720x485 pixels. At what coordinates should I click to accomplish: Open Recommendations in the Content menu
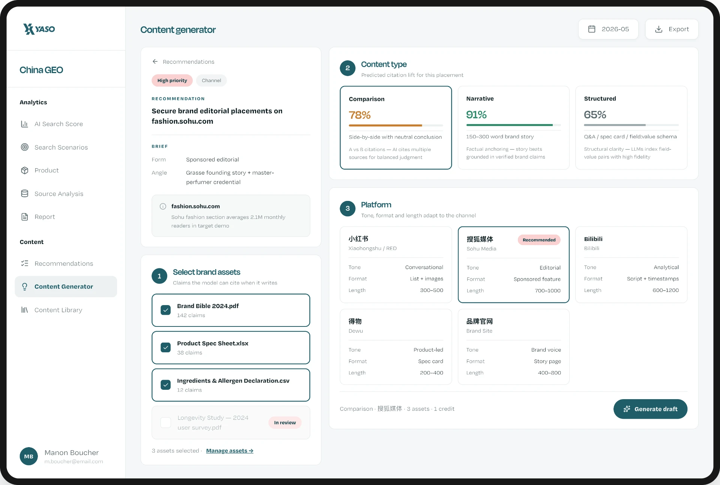pyautogui.click(x=66, y=263)
